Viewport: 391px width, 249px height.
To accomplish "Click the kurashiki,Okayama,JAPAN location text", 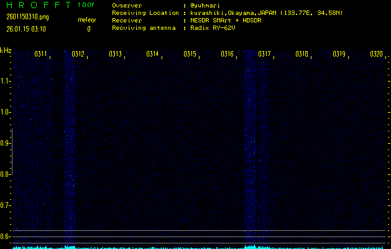I will click(266, 13).
